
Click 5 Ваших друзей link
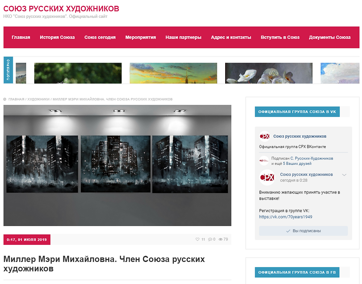point(297,164)
